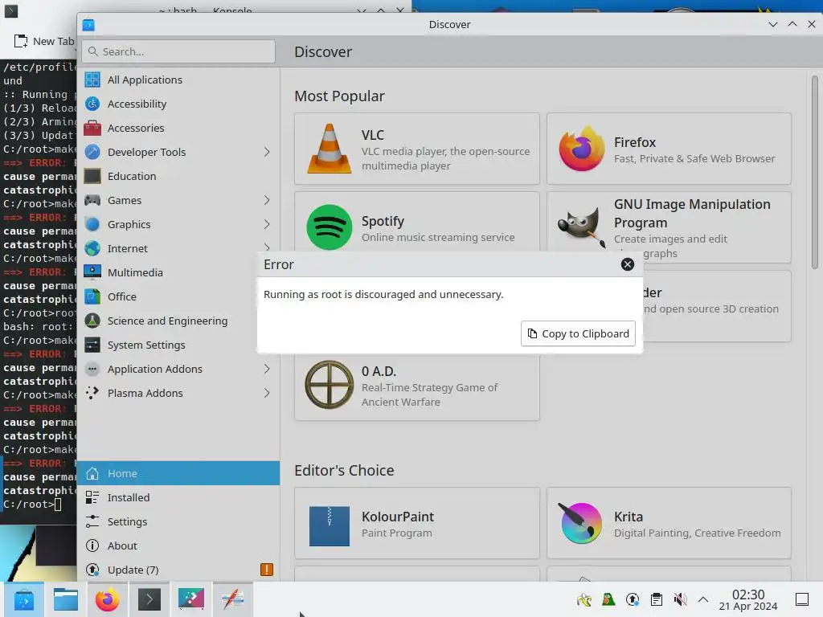
Task: Click the error text about running as root
Action: click(x=383, y=294)
